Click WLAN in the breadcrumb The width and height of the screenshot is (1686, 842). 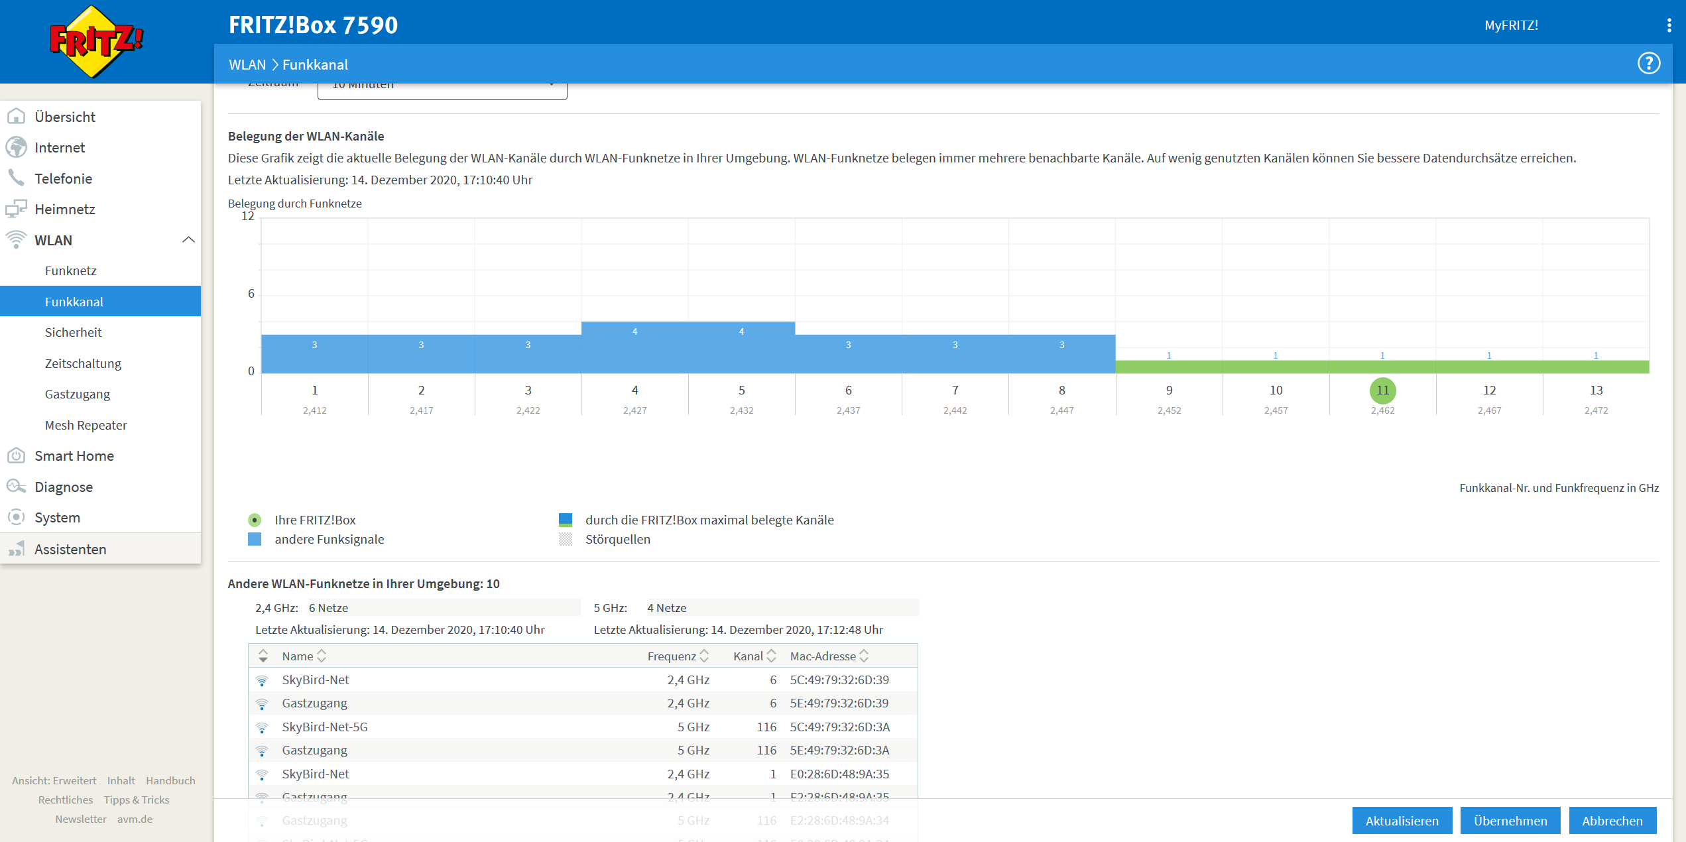coord(247,64)
